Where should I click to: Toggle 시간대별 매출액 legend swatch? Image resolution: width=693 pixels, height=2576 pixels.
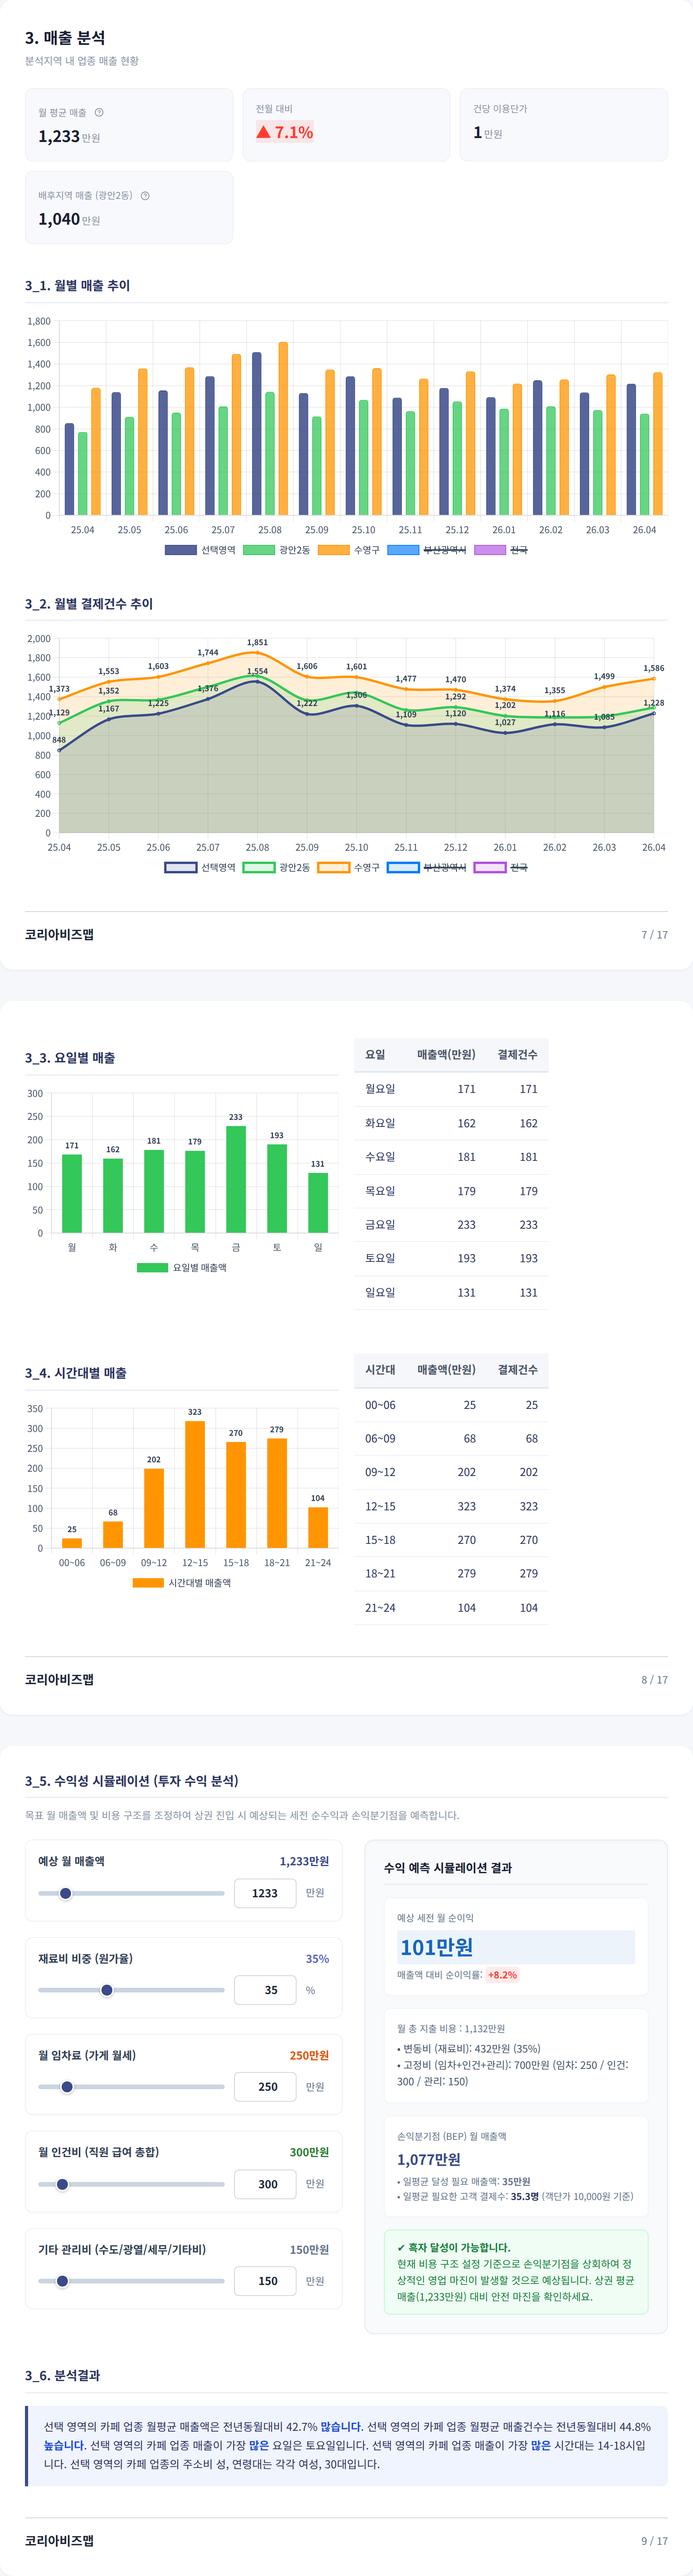point(148,1583)
